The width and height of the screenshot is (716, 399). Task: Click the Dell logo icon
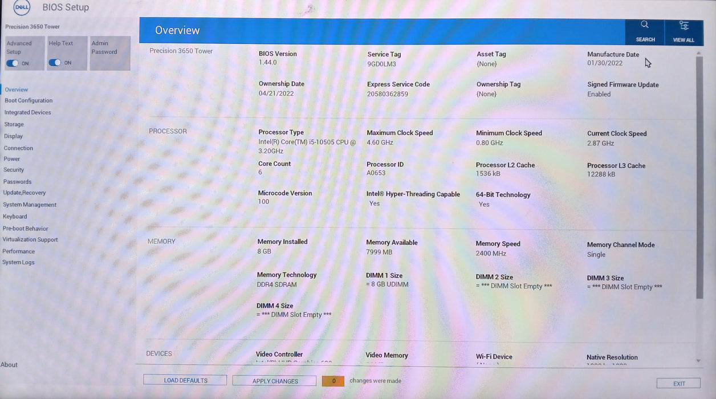pyautogui.click(x=22, y=8)
